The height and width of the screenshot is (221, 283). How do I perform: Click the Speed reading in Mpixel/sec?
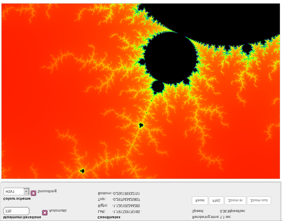[x=232, y=211]
